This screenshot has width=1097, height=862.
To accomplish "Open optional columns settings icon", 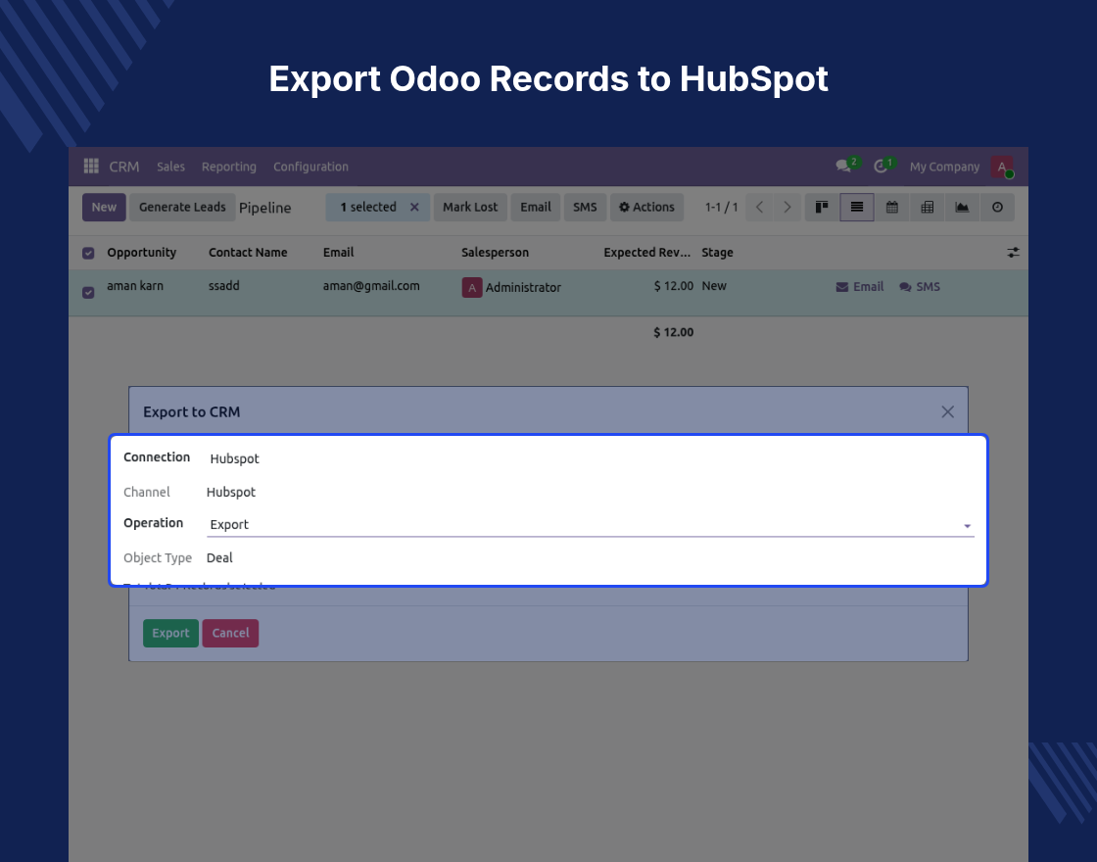I will (x=1013, y=253).
